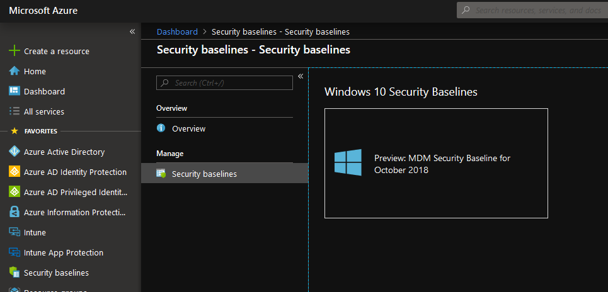Click the Windows logo on the baseline tile
608x292 pixels.
click(x=348, y=162)
